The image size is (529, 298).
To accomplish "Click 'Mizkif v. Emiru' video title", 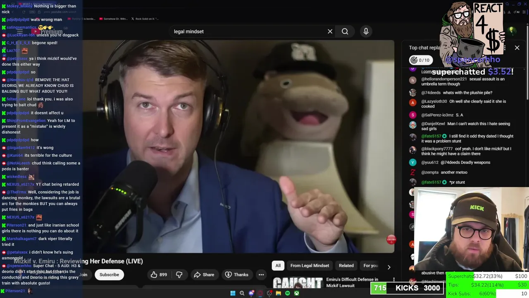I will (78, 261).
